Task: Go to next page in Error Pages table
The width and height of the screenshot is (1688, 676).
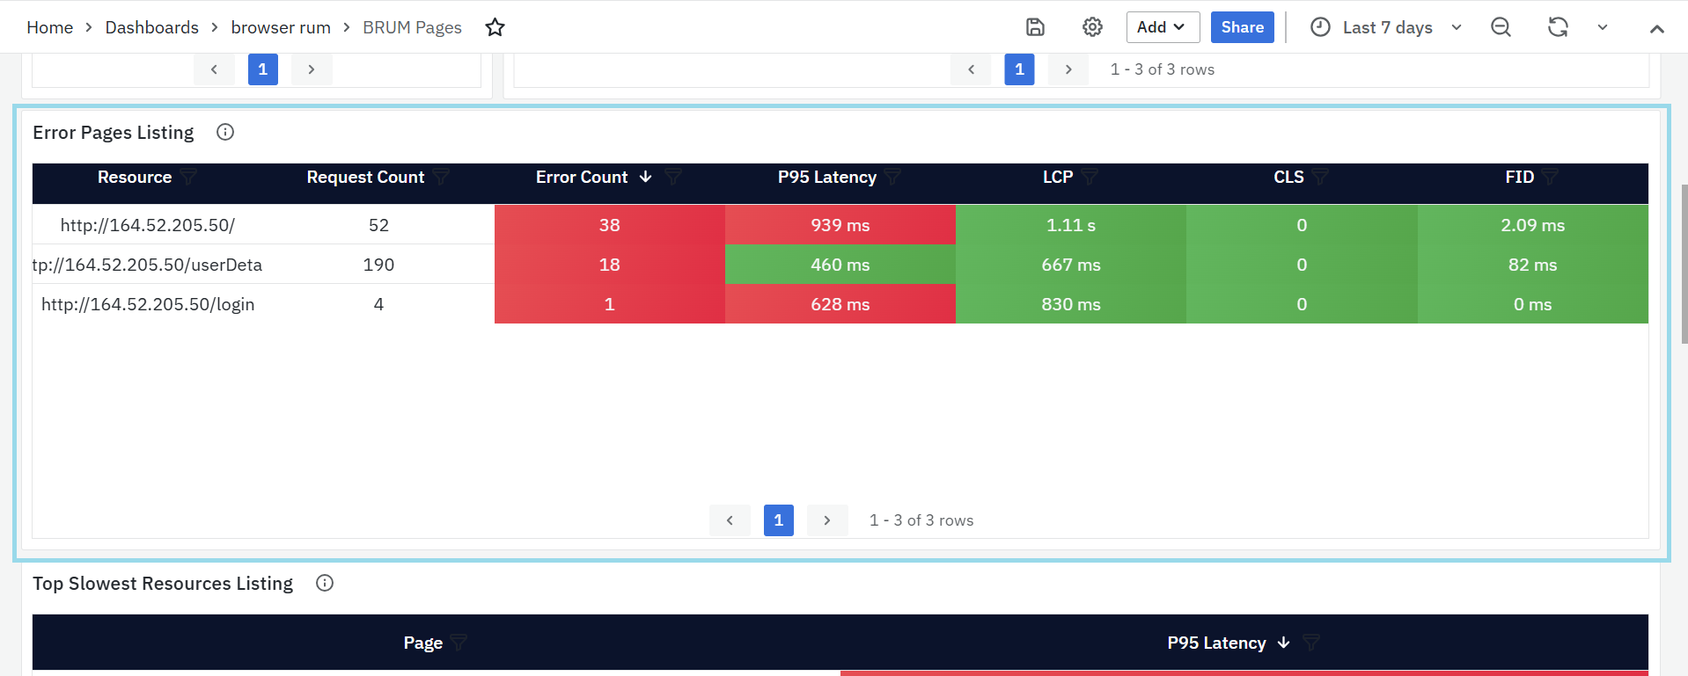Action: click(826, 520)
